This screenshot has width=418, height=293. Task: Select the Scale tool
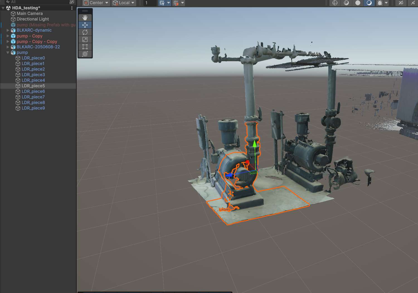[85, 40]
